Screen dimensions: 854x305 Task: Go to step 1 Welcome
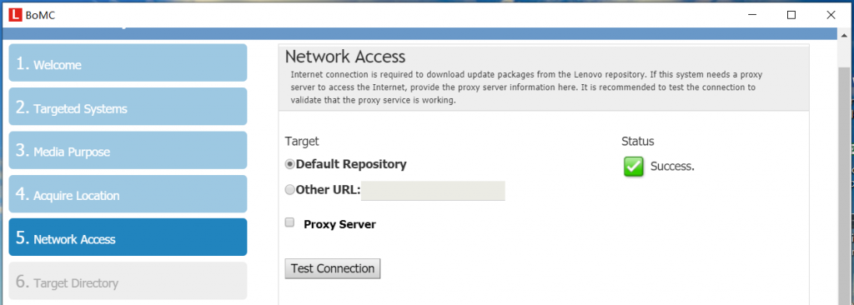[x=128, y=62]
